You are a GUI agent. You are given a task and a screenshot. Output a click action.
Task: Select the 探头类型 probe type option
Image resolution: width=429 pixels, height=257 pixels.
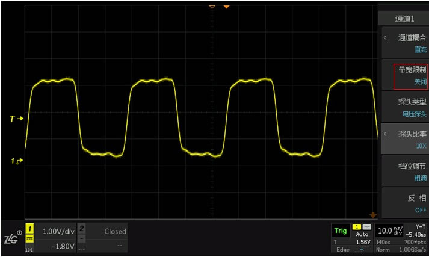tap(404, 107)
